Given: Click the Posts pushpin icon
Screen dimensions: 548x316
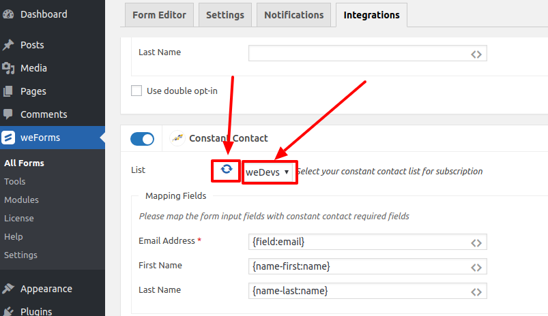Looking at the screenshot, I should 8,45.
